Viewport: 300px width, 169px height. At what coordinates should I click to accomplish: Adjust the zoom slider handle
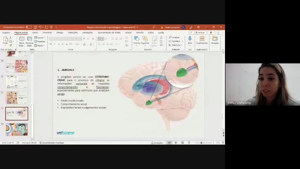tap(201, 143)
